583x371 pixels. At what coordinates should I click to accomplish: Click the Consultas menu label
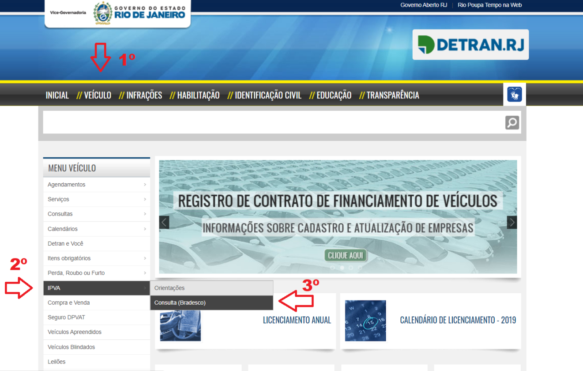[x=60, y=214]
